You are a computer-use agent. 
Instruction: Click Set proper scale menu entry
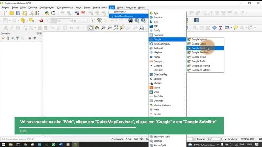167,136
